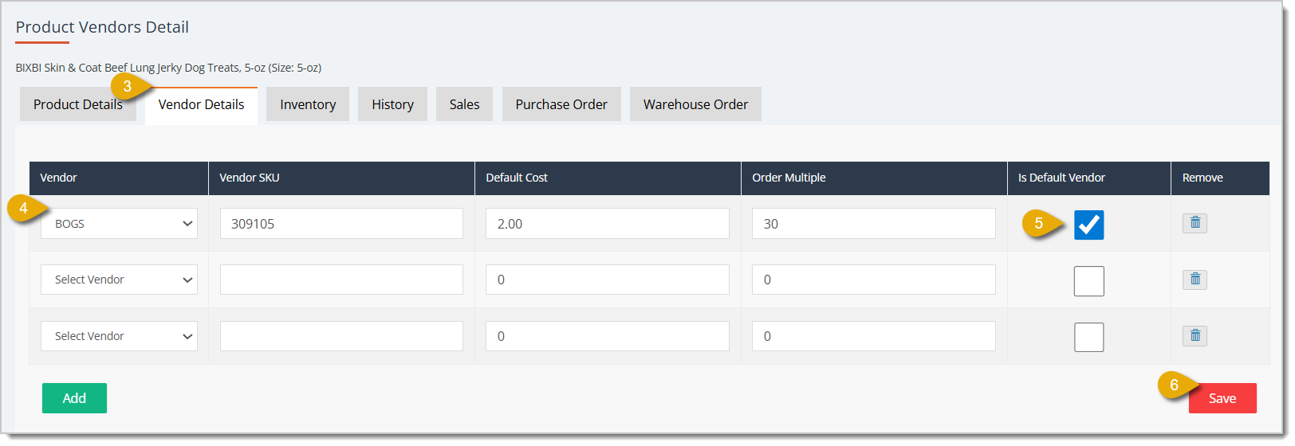The width and height of the screenshot is (1295, 446).
Task: Open third row Select Vendor dropdown
Action: [119, 336]
